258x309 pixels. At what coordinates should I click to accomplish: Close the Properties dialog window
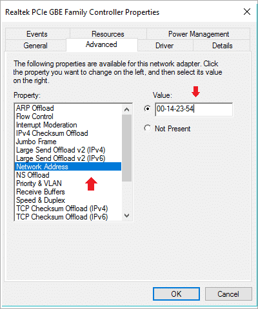[247, 12]
